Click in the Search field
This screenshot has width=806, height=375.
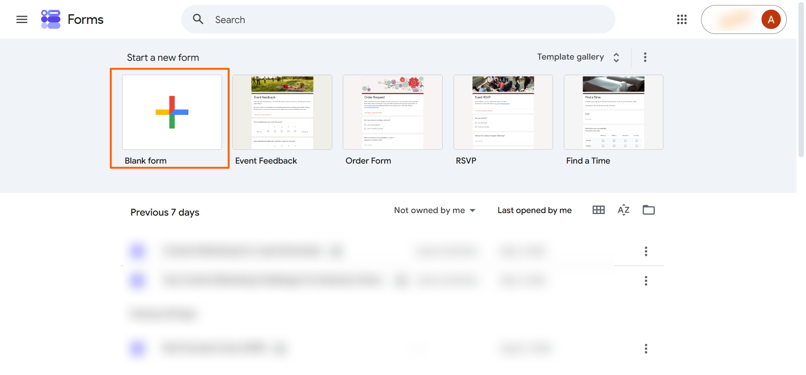coord(398,19)
